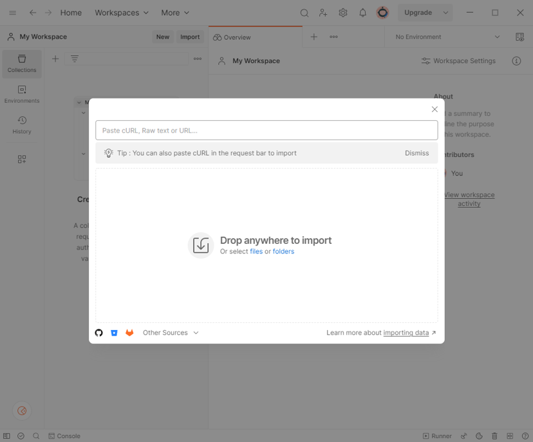This screenshot has width=533, height=442.
Task: Click the cookies icon in status bar
Action: click(480, 436)
